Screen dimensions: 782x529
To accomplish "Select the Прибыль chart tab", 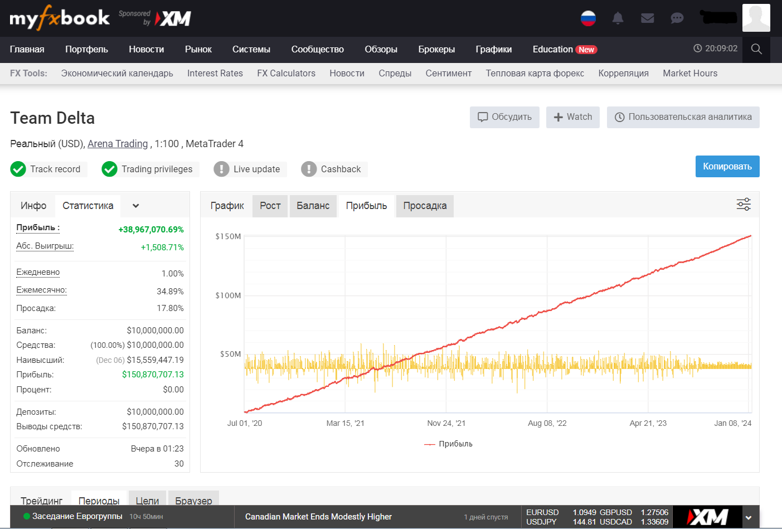I will 366,206.
